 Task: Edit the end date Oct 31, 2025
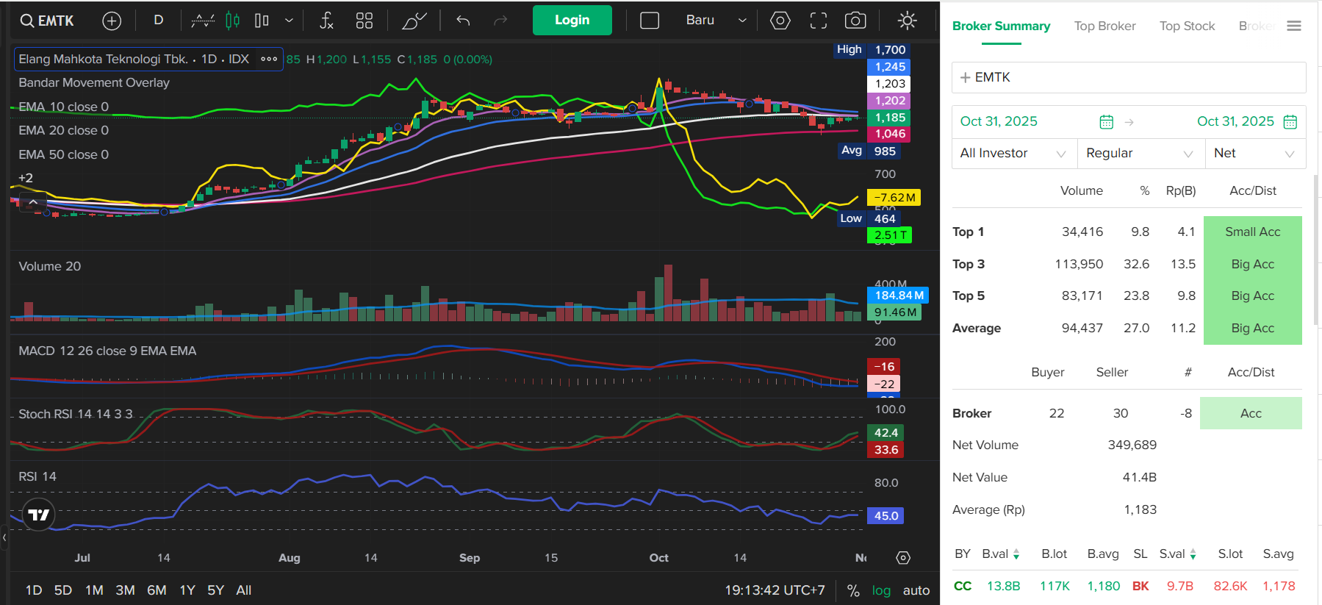click(1236, 122)
